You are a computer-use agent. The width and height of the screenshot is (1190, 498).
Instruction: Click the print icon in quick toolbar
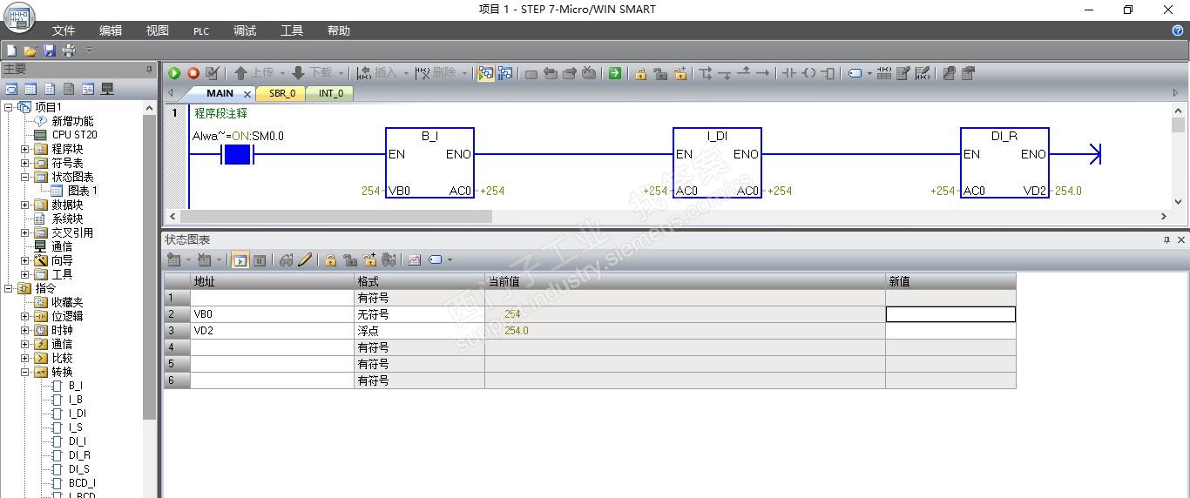tap(69, 50)
